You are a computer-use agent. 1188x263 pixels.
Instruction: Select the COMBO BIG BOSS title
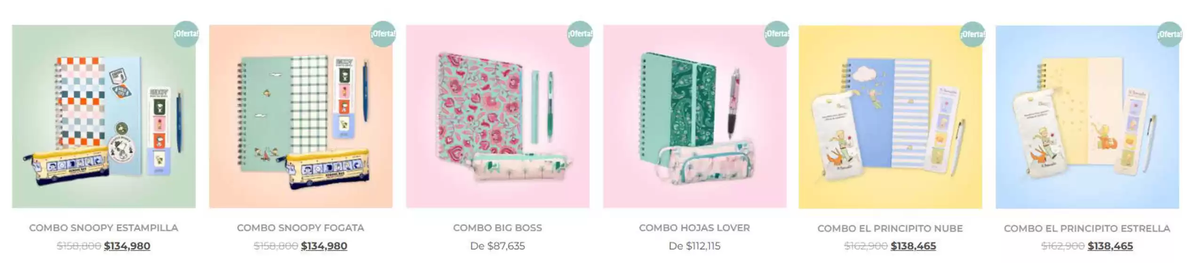click(498, 228)
